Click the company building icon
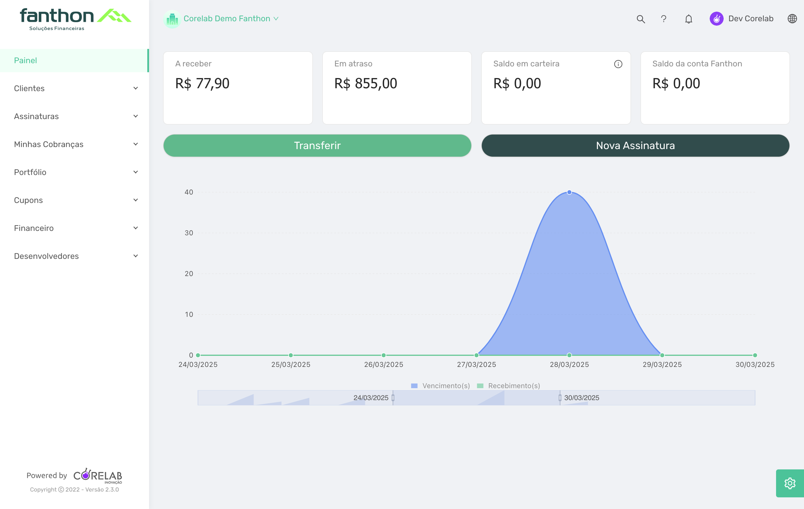The height and width of the screenshot is (509, 804). point(172,19)
